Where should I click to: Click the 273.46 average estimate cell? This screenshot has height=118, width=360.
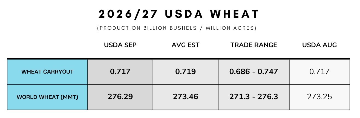click(x=186, y=97)
